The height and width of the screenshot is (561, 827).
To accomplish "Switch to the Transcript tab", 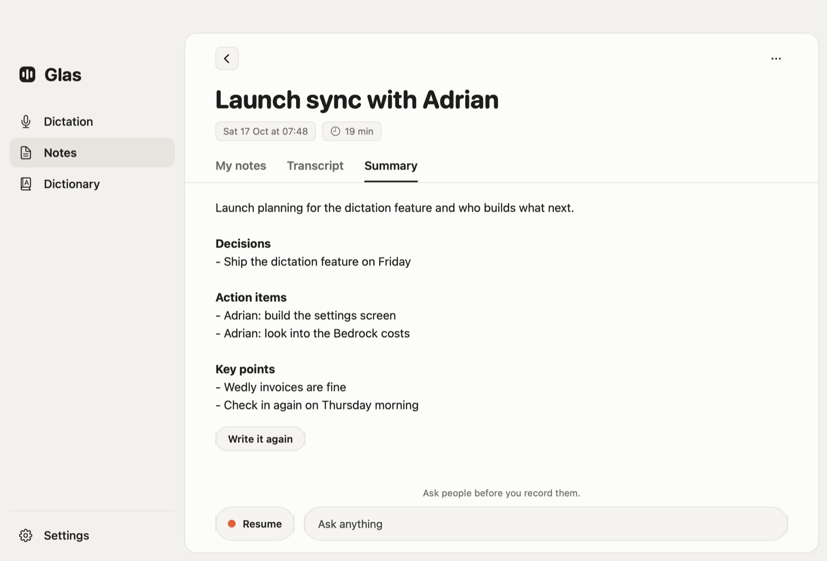I will [x=315, y=166].
